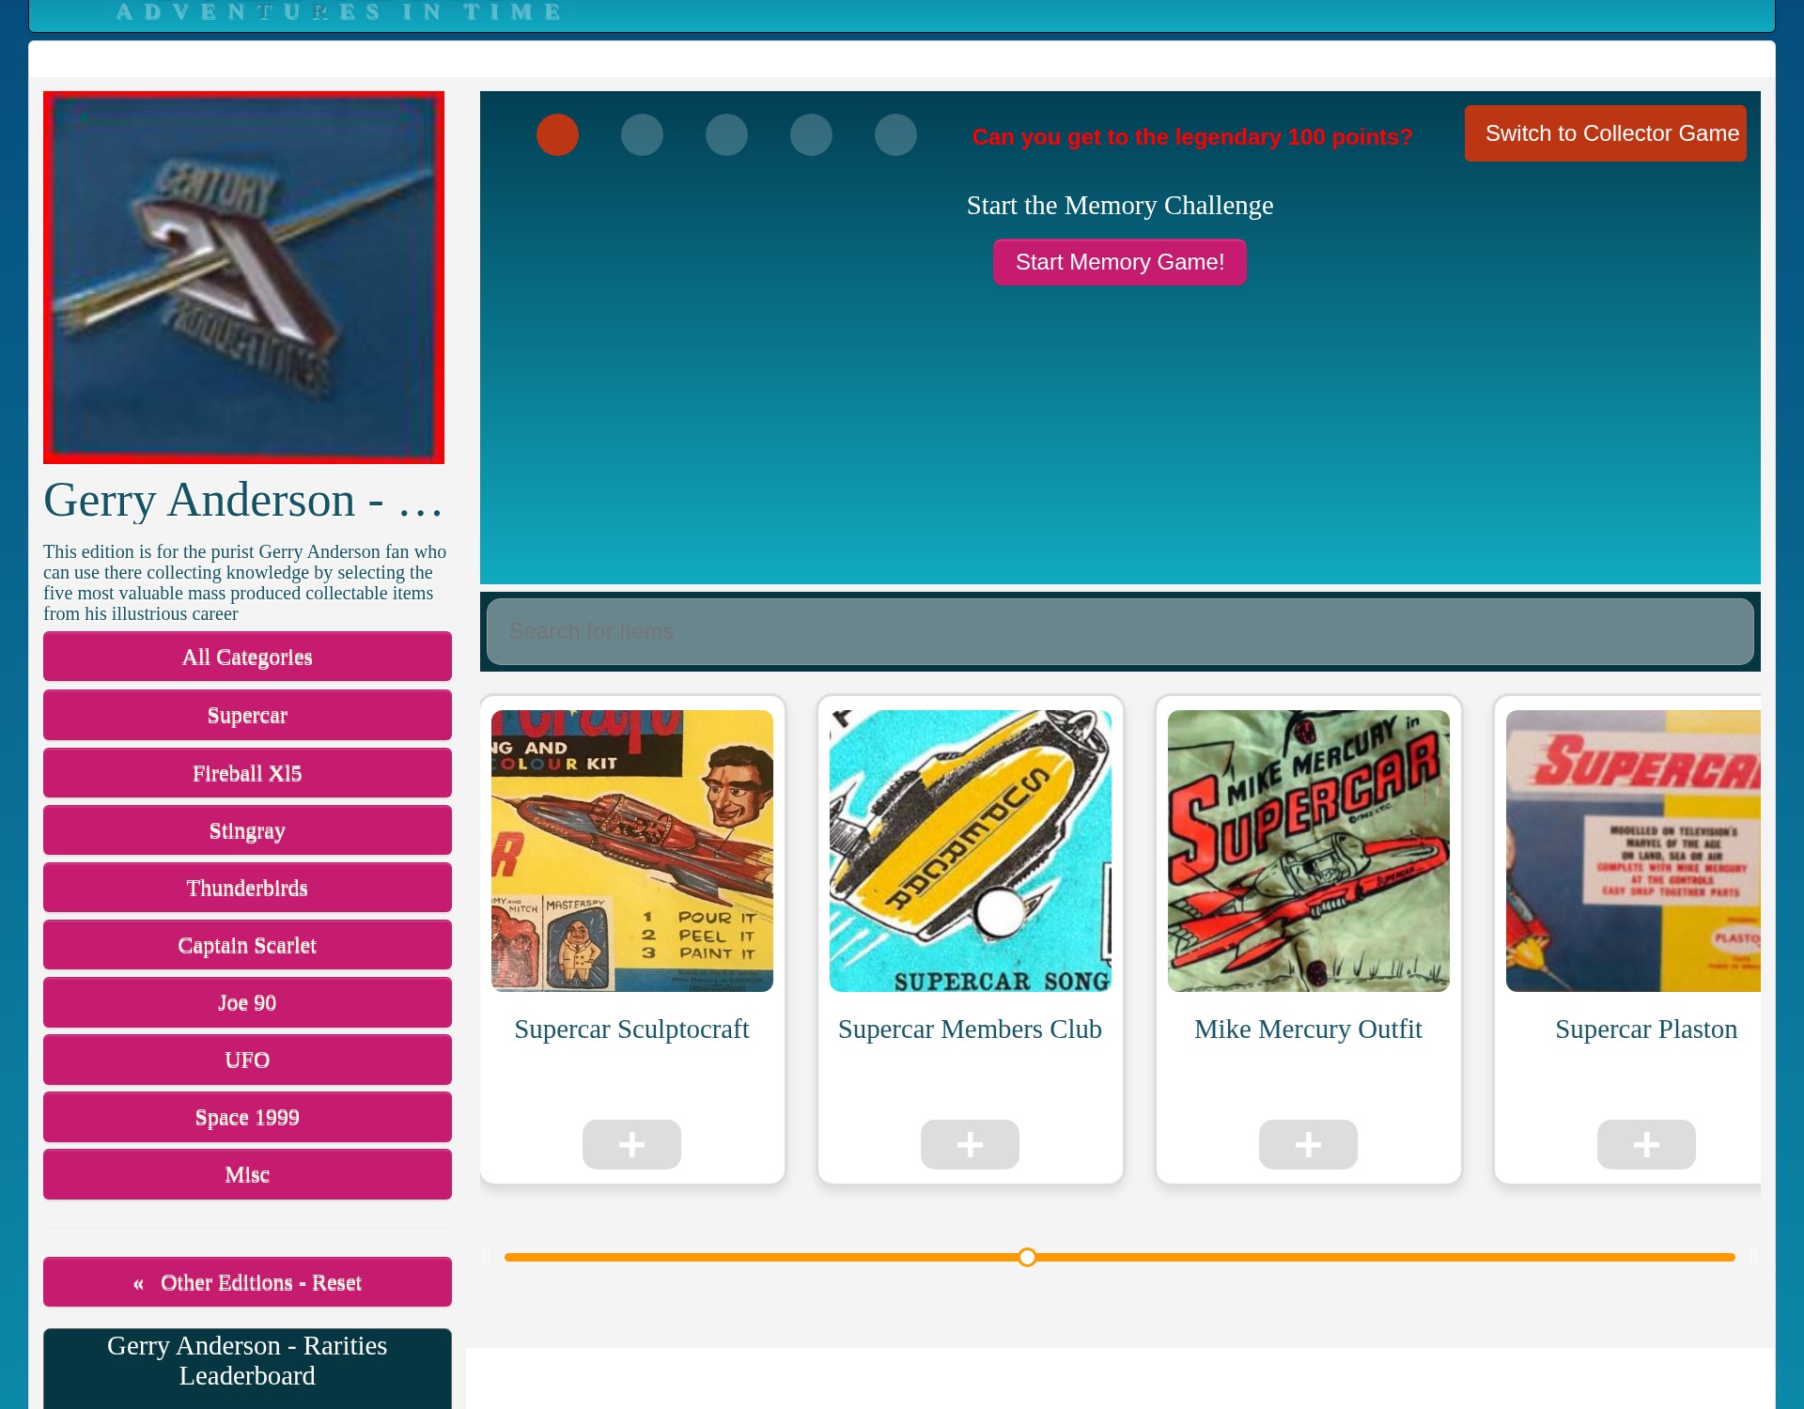Screen dimensions: 1804x1409
Task: Add Supercar Sculptocraft with its plus button
Action: coord(631,1144)
